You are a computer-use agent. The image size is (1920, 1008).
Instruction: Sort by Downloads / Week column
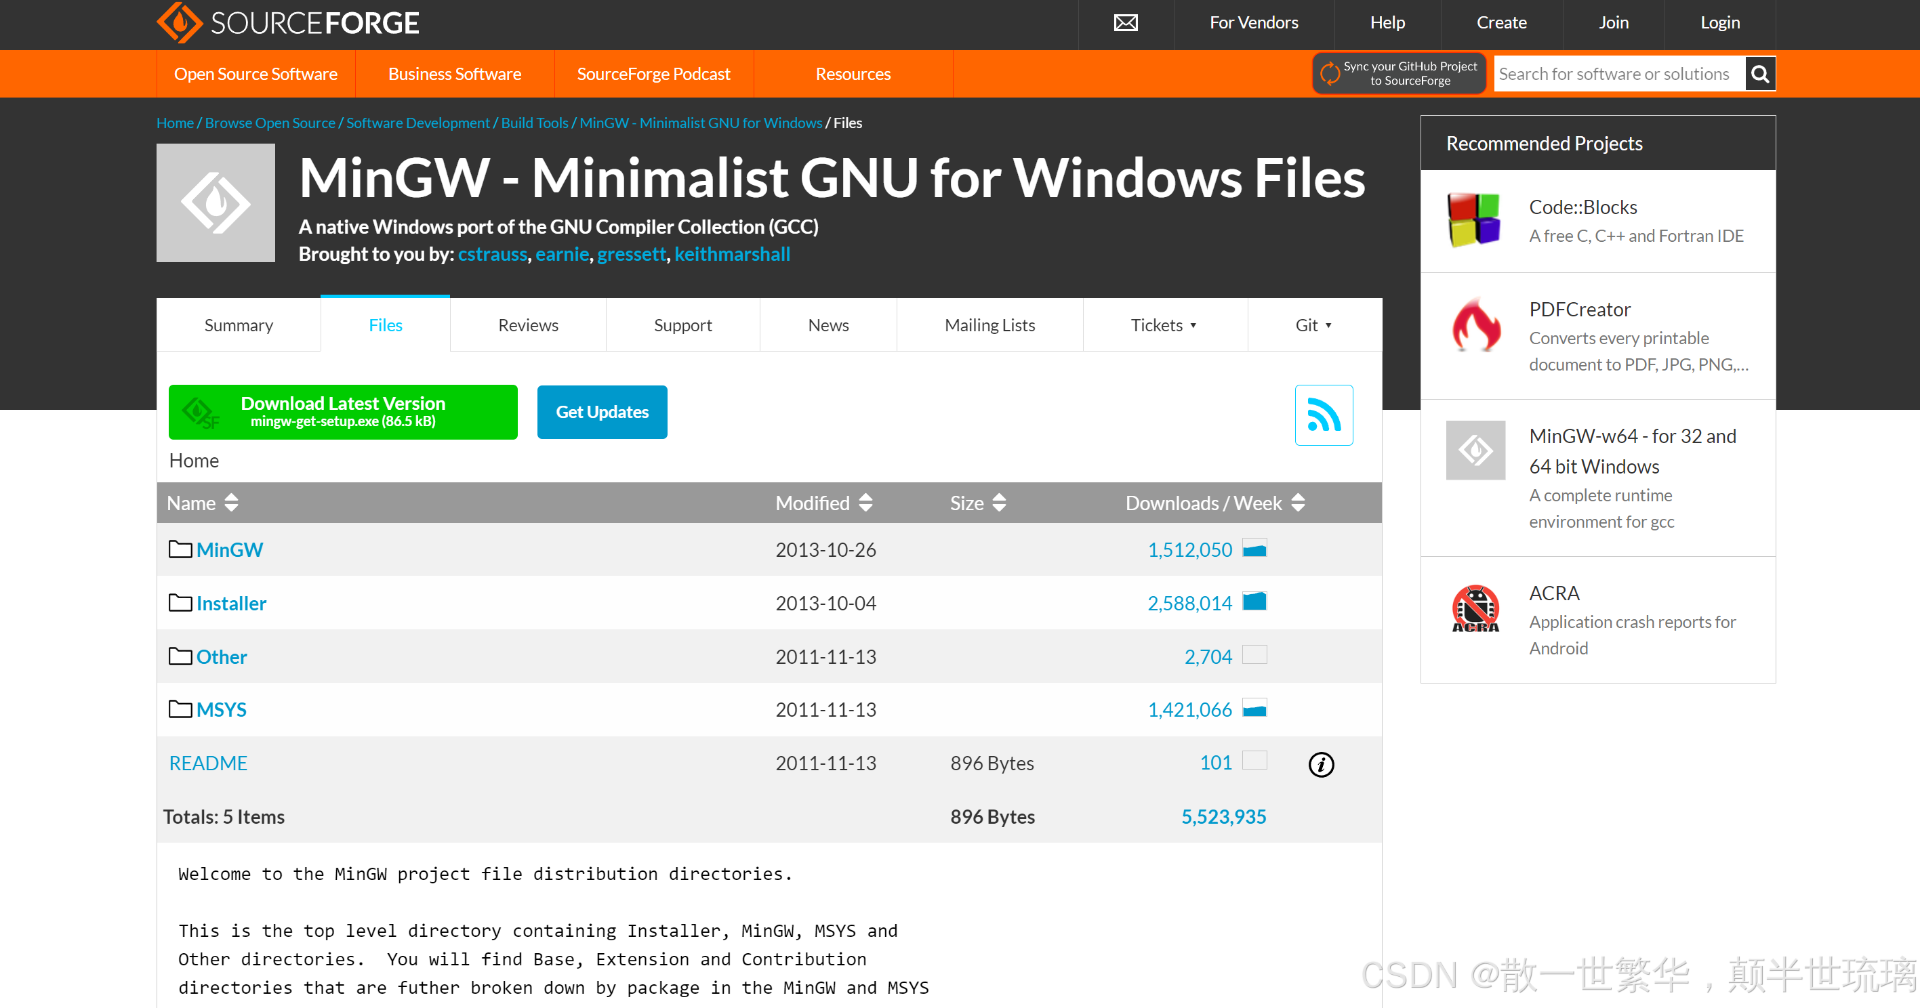pyautogui.click(x=1216, y=503)
